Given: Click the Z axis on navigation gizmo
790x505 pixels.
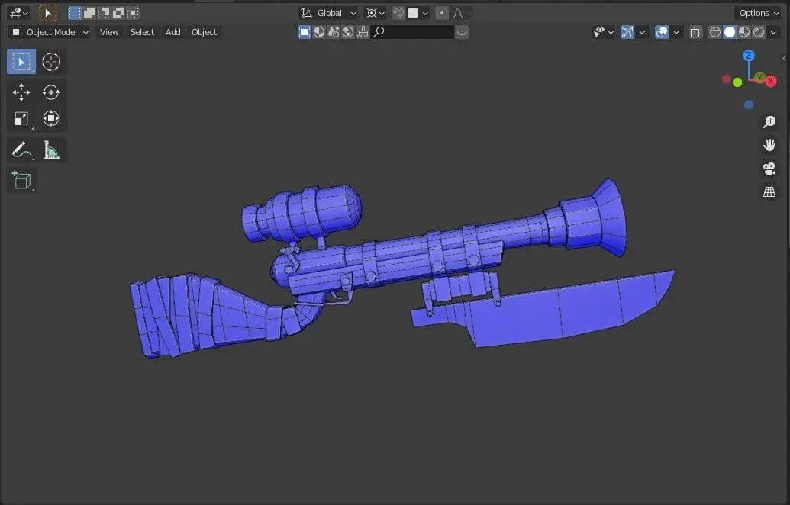Looking at the screenshot, I should pyautogui.click(x=749, y=56).
